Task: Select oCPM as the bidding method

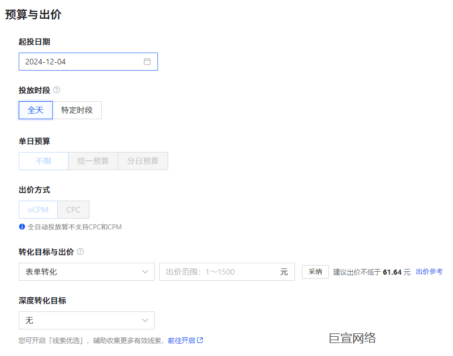Action: click(x=37, y=209)
